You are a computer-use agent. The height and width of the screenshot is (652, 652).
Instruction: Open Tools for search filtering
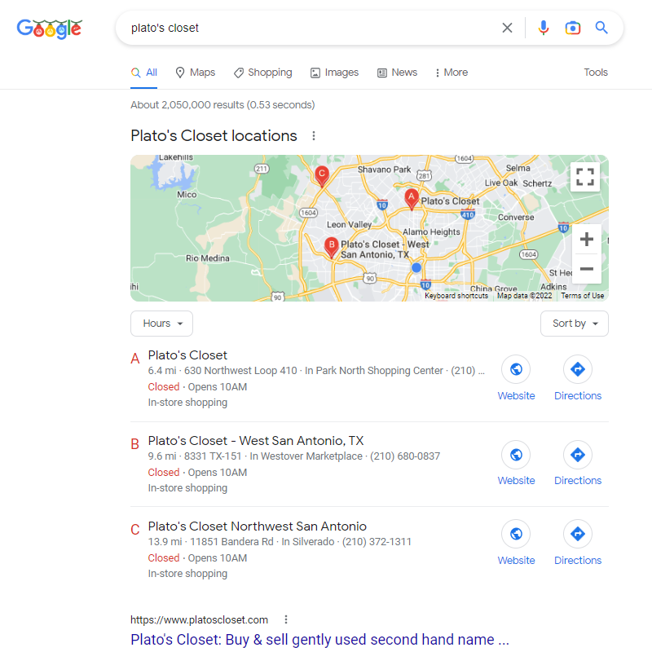596,73
